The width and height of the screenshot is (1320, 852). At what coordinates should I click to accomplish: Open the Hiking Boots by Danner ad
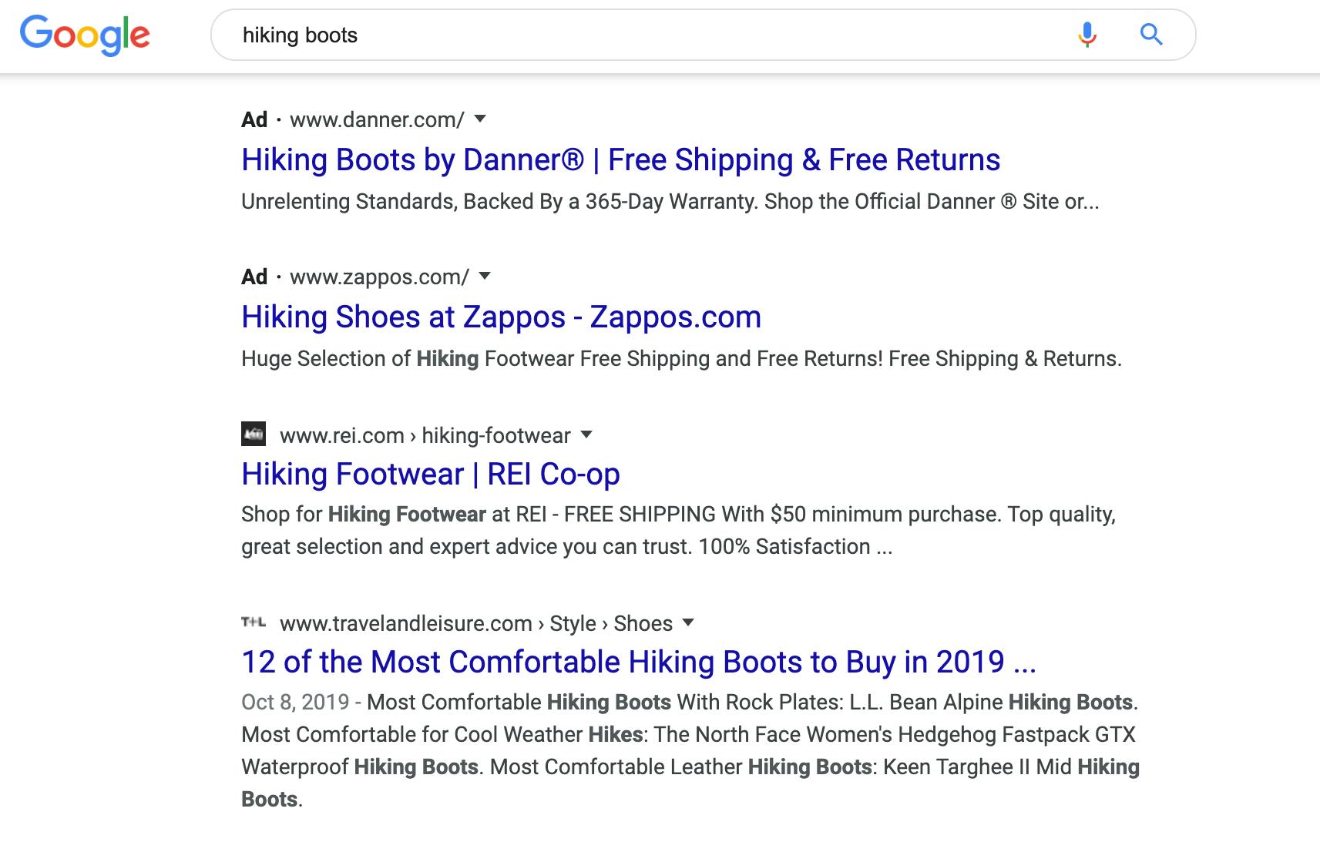pyautogui.click(x=620, y=160)
